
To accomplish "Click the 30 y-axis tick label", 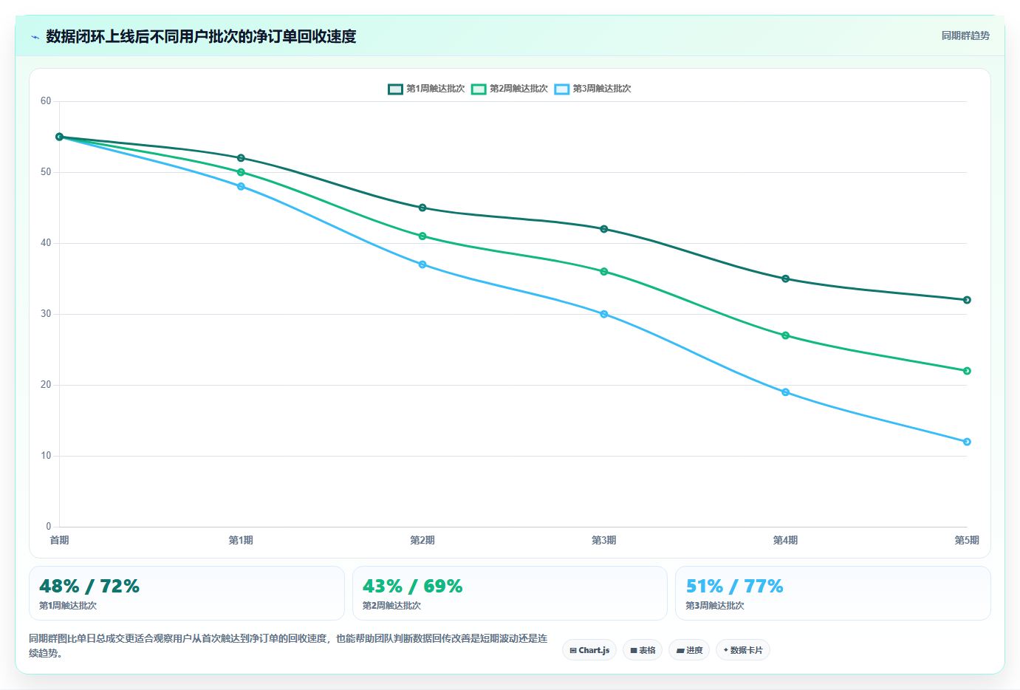I will click(46, 314).
